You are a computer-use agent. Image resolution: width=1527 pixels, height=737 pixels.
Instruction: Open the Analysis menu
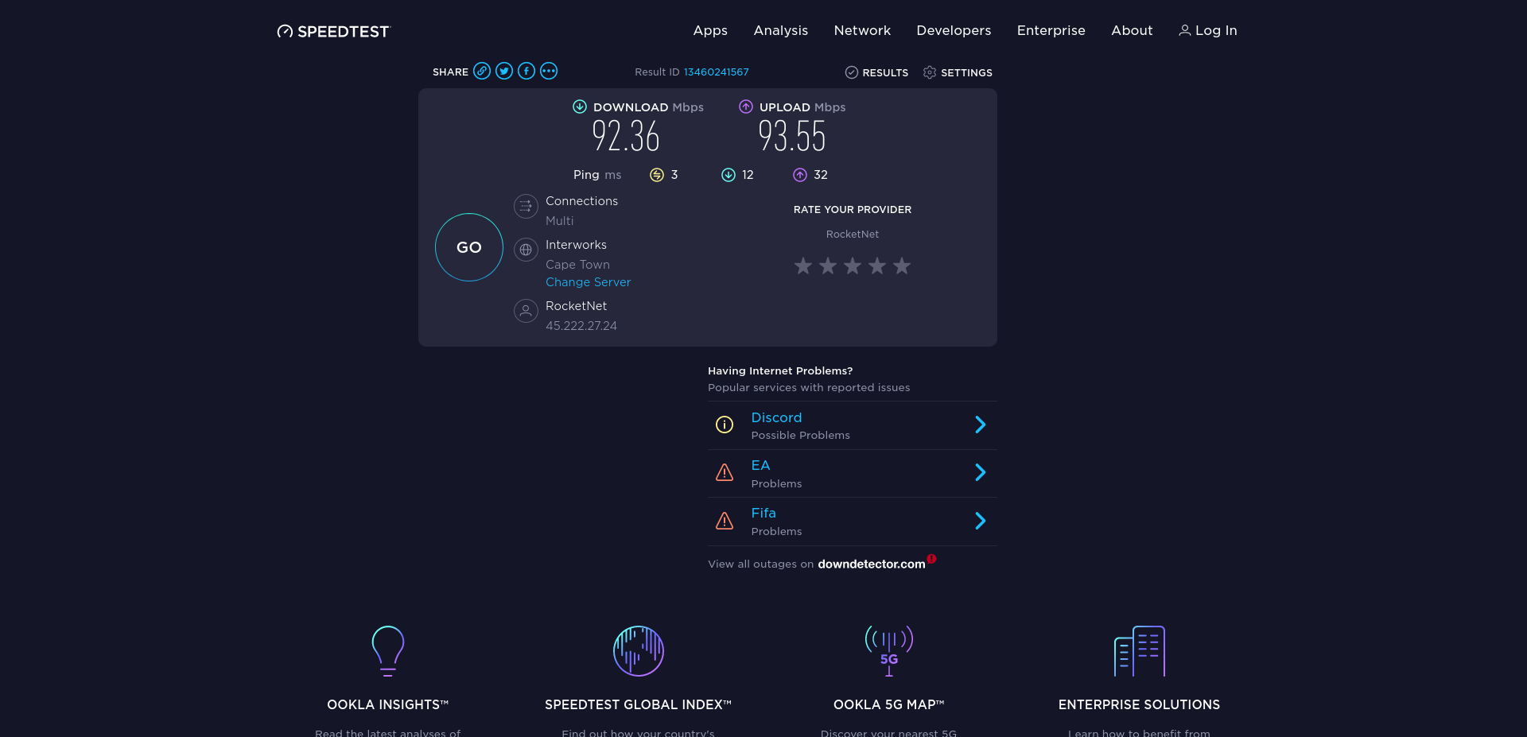(x=781, y=30)
